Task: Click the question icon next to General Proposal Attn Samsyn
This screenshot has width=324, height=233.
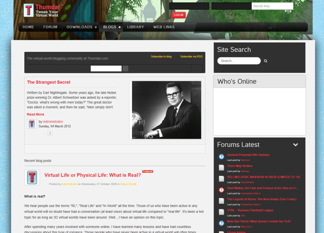Action: coord(221,157)
